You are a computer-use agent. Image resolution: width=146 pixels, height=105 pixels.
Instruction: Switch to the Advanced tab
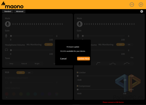click(x=20, y=11)
